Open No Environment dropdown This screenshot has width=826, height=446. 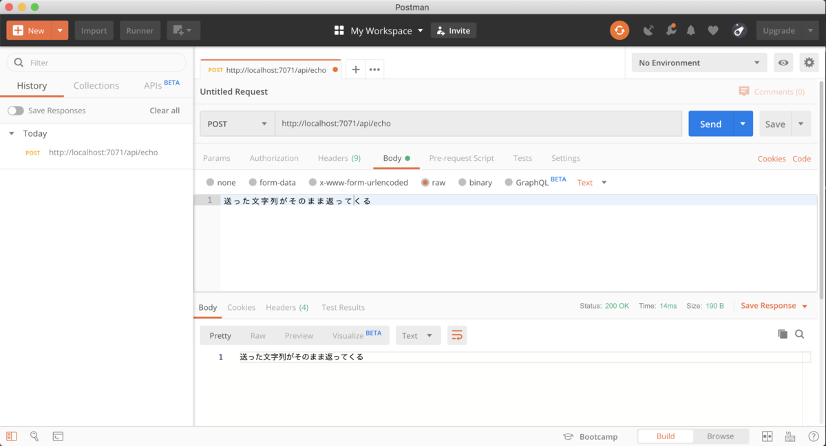(699, 63)
